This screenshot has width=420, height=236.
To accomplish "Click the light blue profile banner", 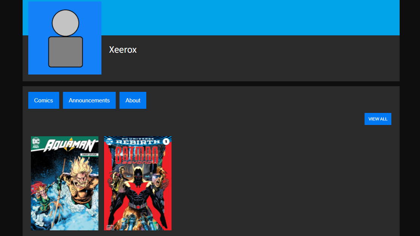I will click(x=249, y=17).
